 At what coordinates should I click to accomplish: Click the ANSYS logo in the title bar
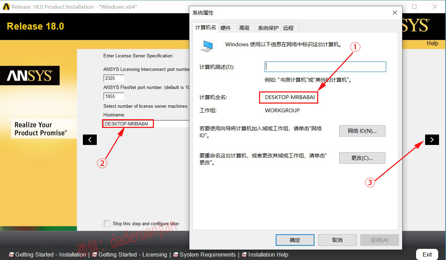click(x=6, y=7)
